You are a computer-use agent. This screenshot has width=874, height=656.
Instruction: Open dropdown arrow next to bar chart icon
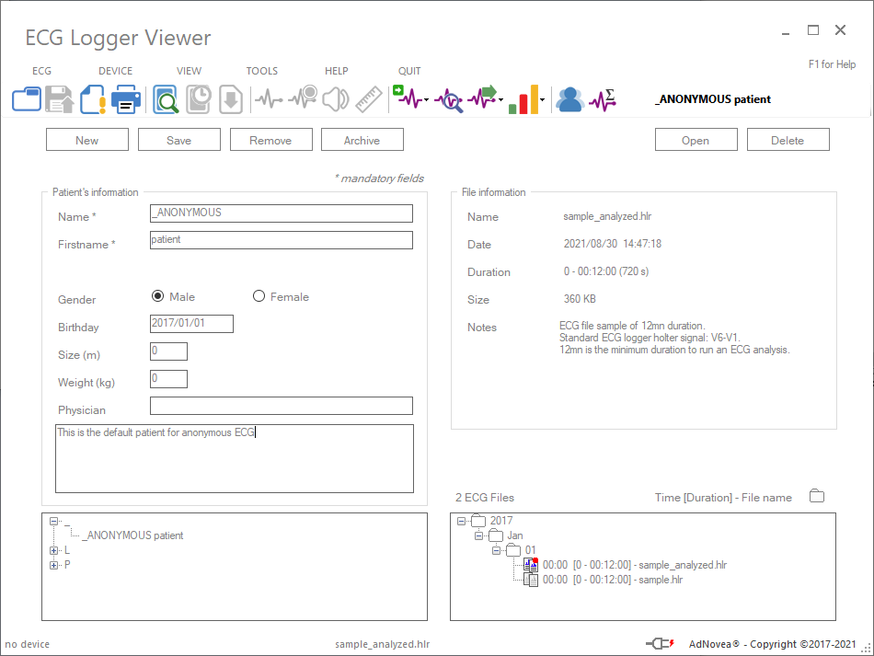click(542, 100)
